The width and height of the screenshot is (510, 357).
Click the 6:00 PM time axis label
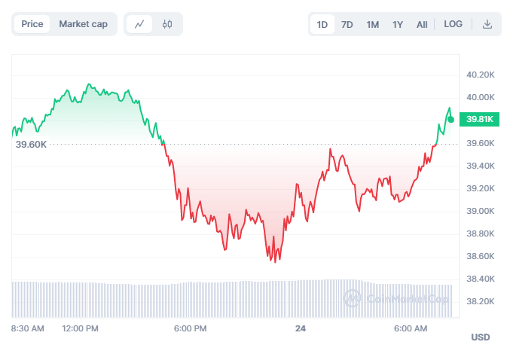point(190,328)
